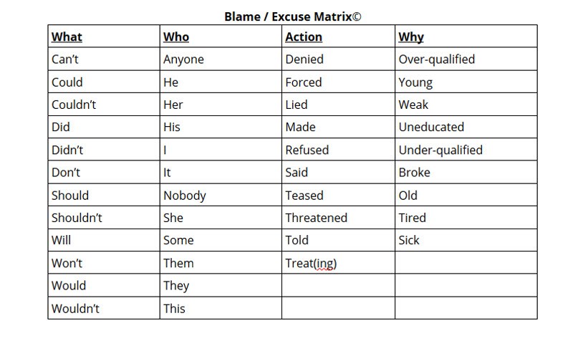This screenshot has height=341, width=573.
Task: Click the 'Action' column header
Action: (304, 37)
